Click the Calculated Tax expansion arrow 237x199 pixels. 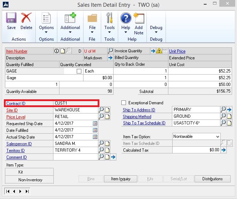tap(224, 150)
